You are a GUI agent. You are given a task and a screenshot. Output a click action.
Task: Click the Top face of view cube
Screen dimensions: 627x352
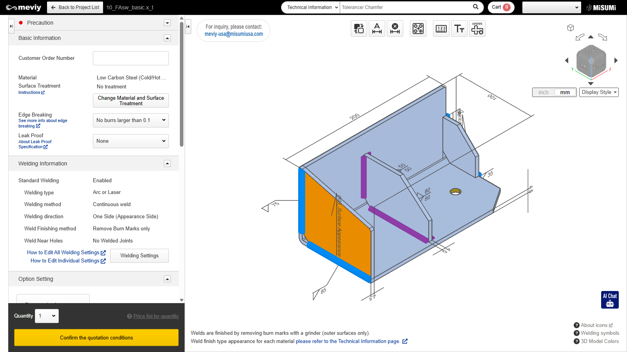click(591, 51)
